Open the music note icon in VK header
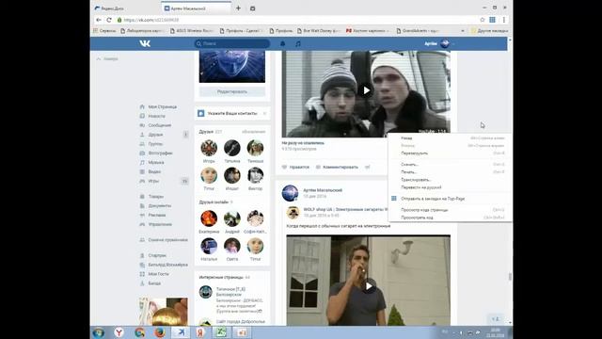This screenshot has height=339, width=602. (x=298, y=44)
